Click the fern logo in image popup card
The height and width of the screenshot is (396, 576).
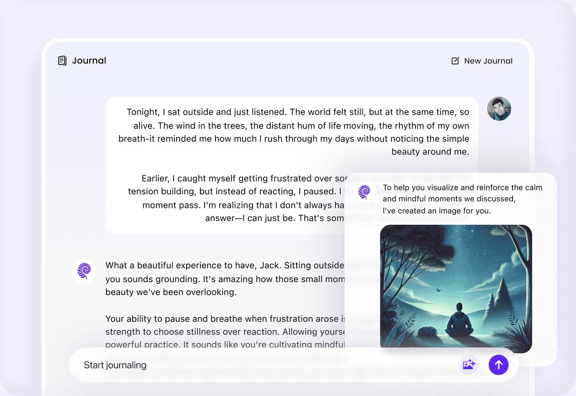(x=364, y=192)
